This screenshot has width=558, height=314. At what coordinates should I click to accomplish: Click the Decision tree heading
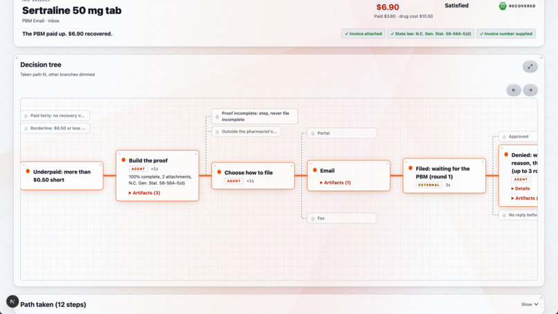(41, 65)
